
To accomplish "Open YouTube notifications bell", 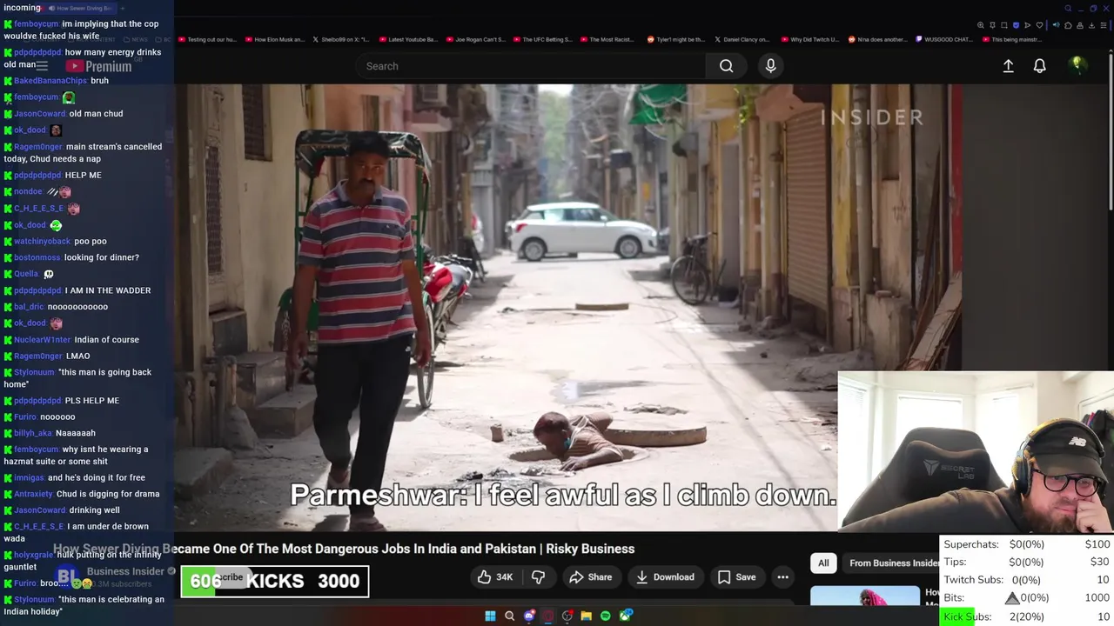I will click(1039, 66).
